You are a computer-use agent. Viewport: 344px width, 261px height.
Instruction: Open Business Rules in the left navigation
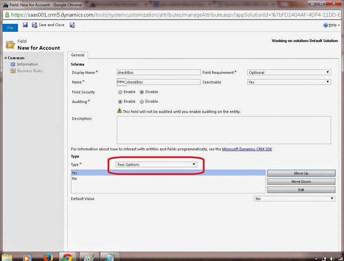click(30, 71)
